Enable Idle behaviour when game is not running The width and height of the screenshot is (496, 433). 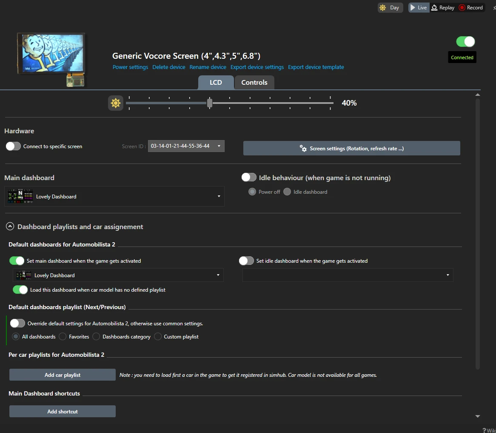(249, 177)
